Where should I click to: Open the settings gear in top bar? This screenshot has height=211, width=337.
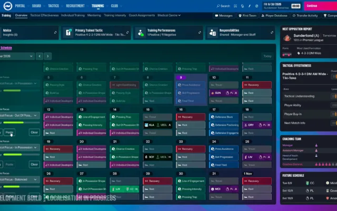(256, 6)
